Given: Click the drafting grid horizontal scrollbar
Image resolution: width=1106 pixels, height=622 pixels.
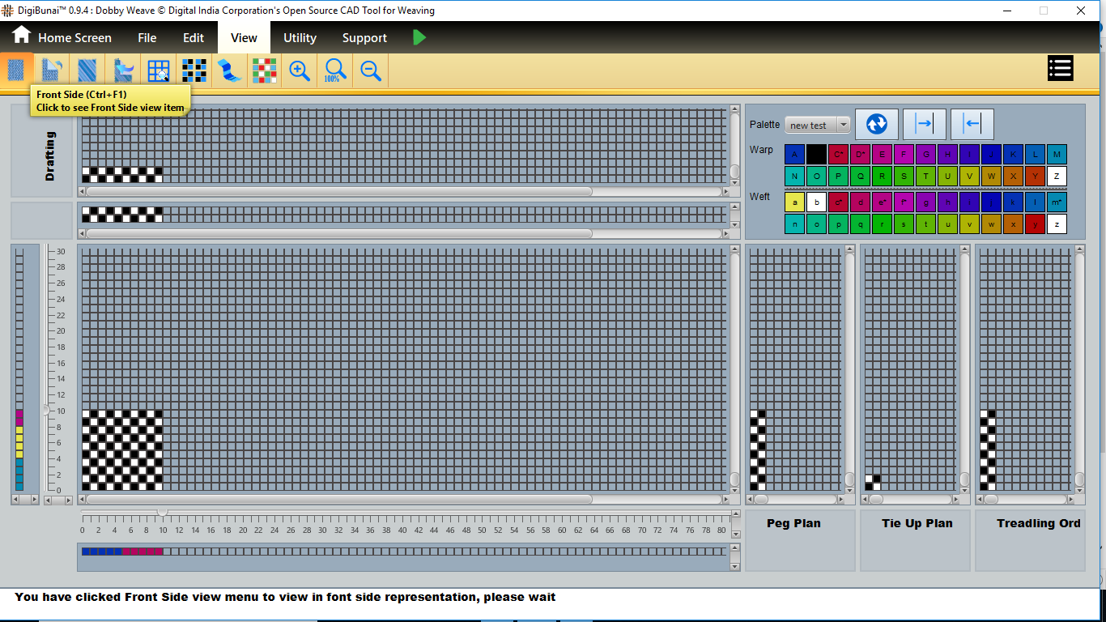Looking at the screenshot, I should [338, 192].
